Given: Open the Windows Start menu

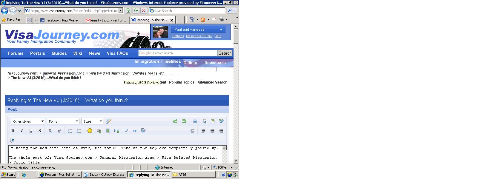Looking at the screenshot, I should pos(8,175).
